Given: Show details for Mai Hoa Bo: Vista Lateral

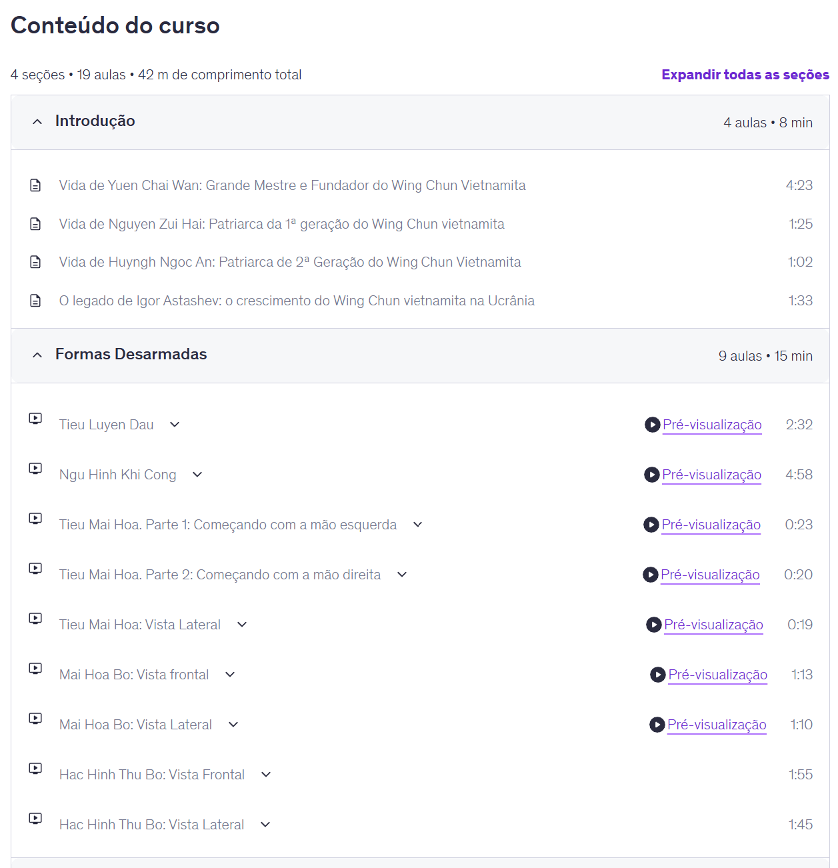Looking at the screenshot, I should (233, 725).
